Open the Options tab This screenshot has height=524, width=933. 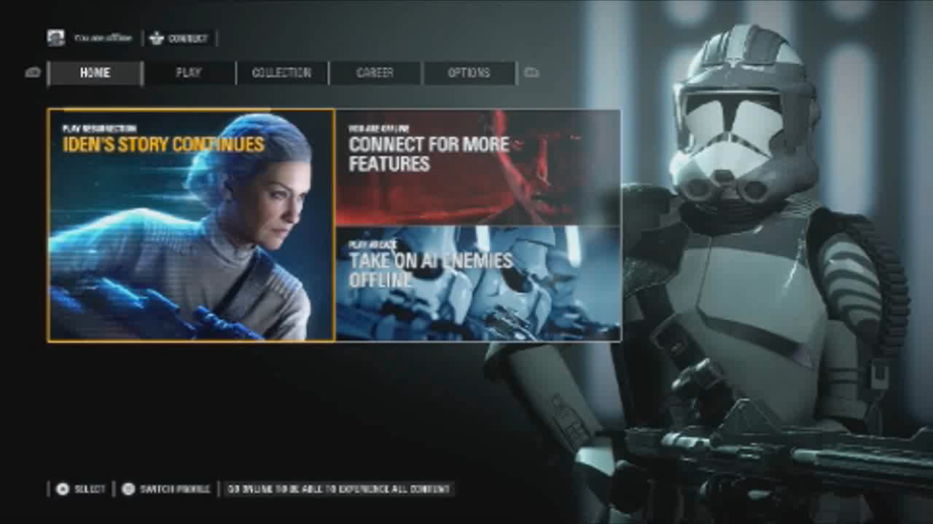click(469, 73)
